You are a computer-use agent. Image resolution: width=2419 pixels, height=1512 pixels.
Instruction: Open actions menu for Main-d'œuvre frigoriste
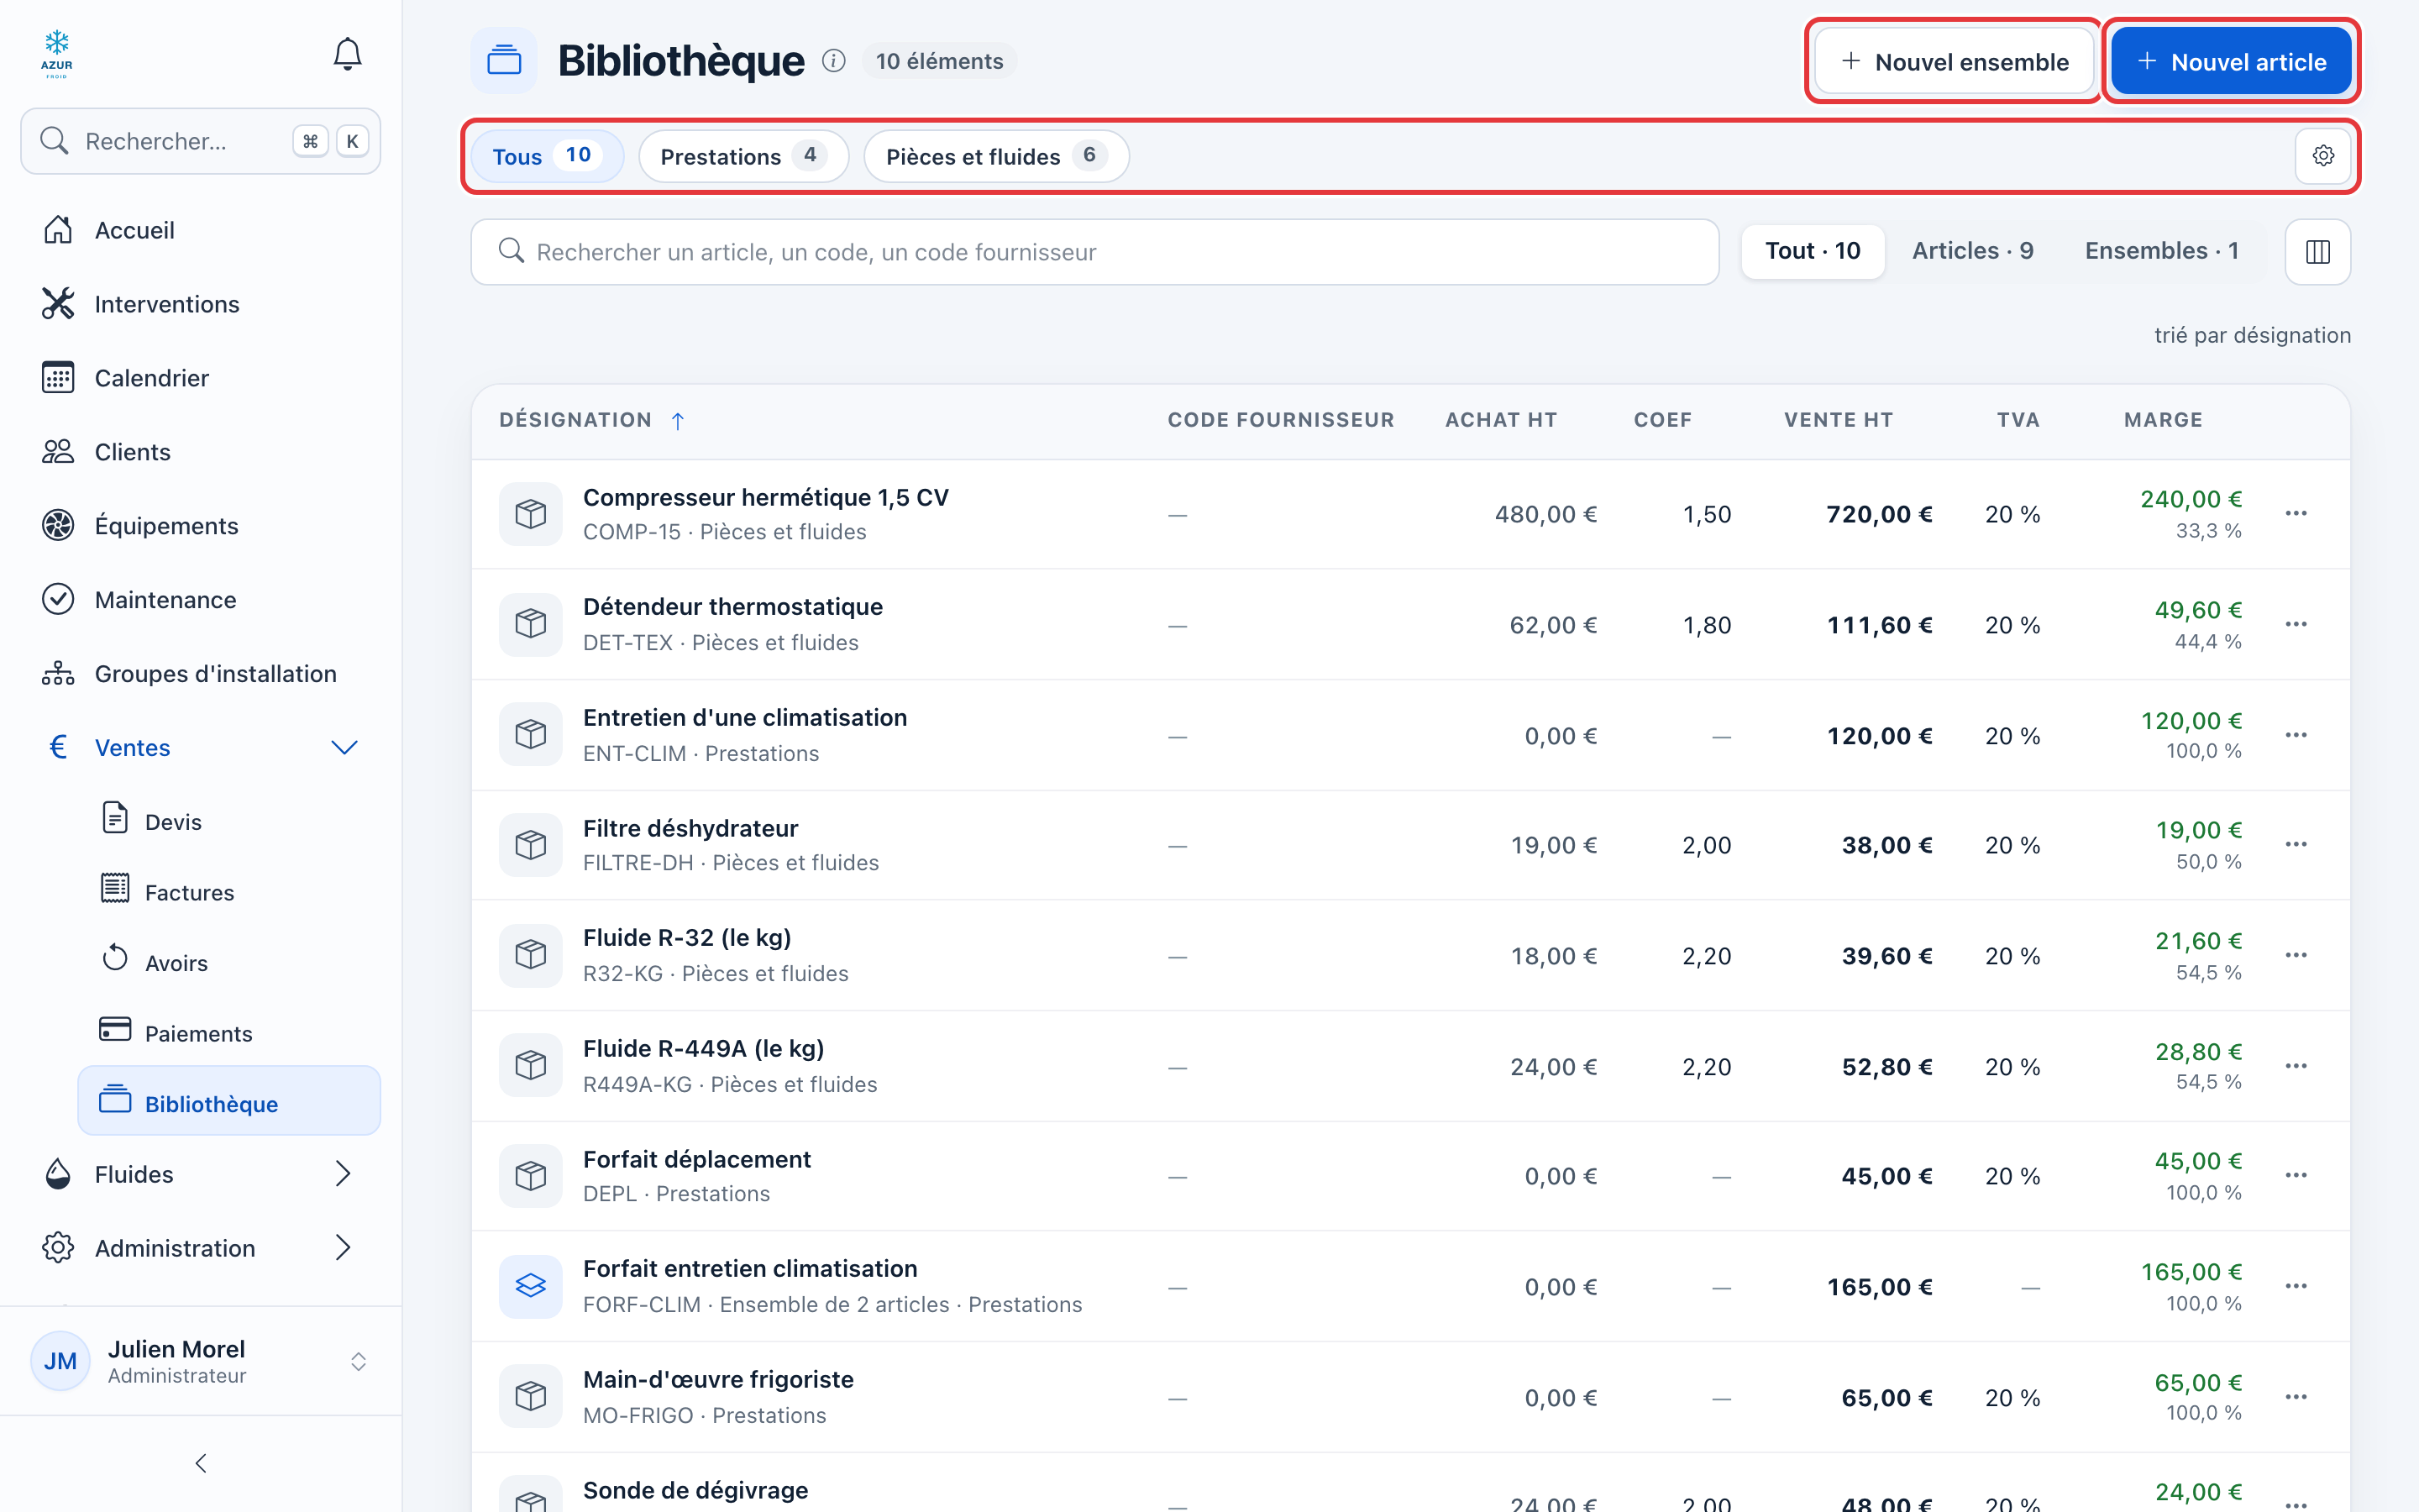point(2296,1397)
